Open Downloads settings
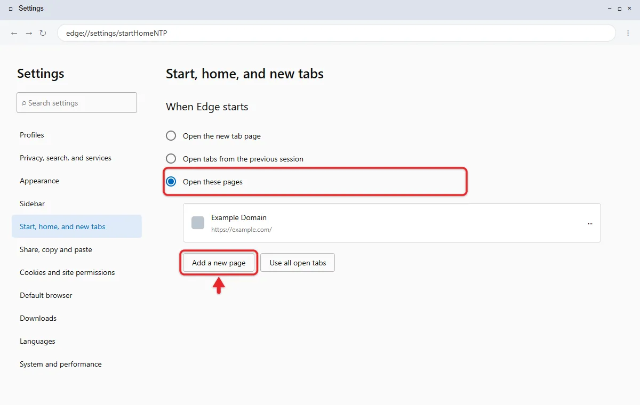The height and width of the screenshot is (405, 640). click(77, 318)
